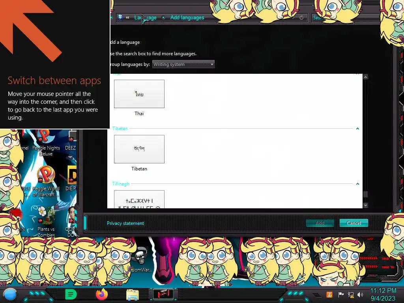This screenshot has height=303, width=404.
Task: Open the Action Center flag icon
Action: pos(341,294)
